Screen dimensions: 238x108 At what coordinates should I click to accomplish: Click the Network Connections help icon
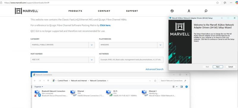tap(187, 87)
